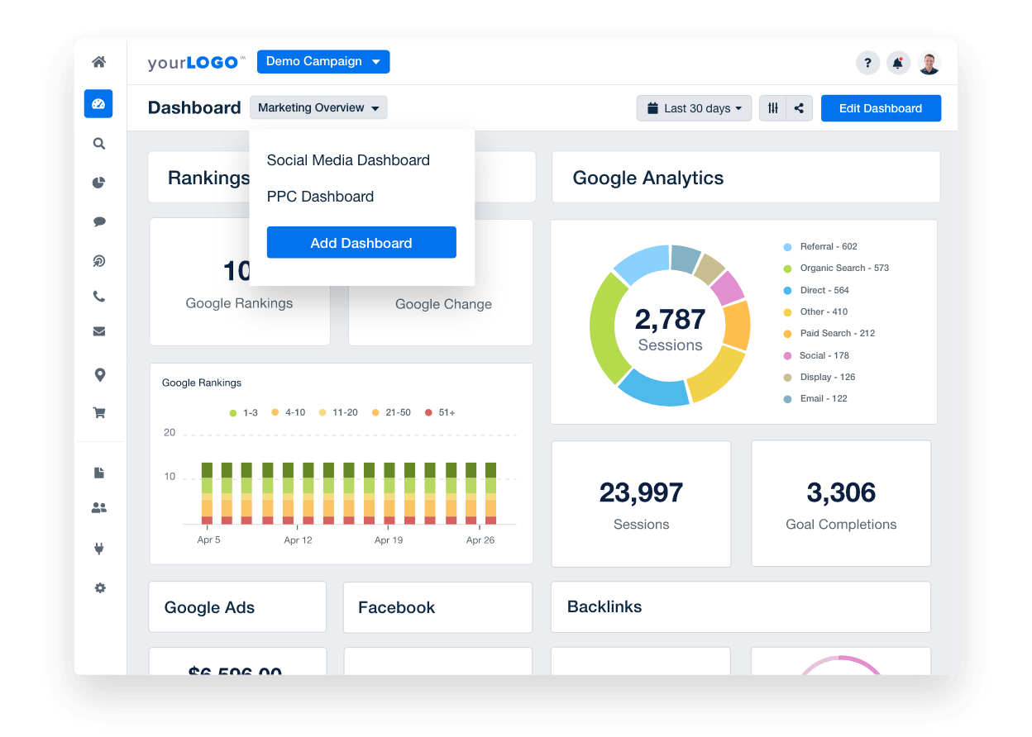Viewport: 1032px width, 737px height.
Task: Choose Social Media Dashboard in the menu
Action: tap(348, 160)
